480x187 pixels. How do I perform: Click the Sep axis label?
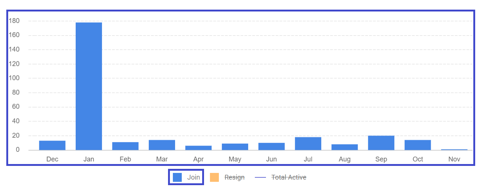(x=381, y=159)
